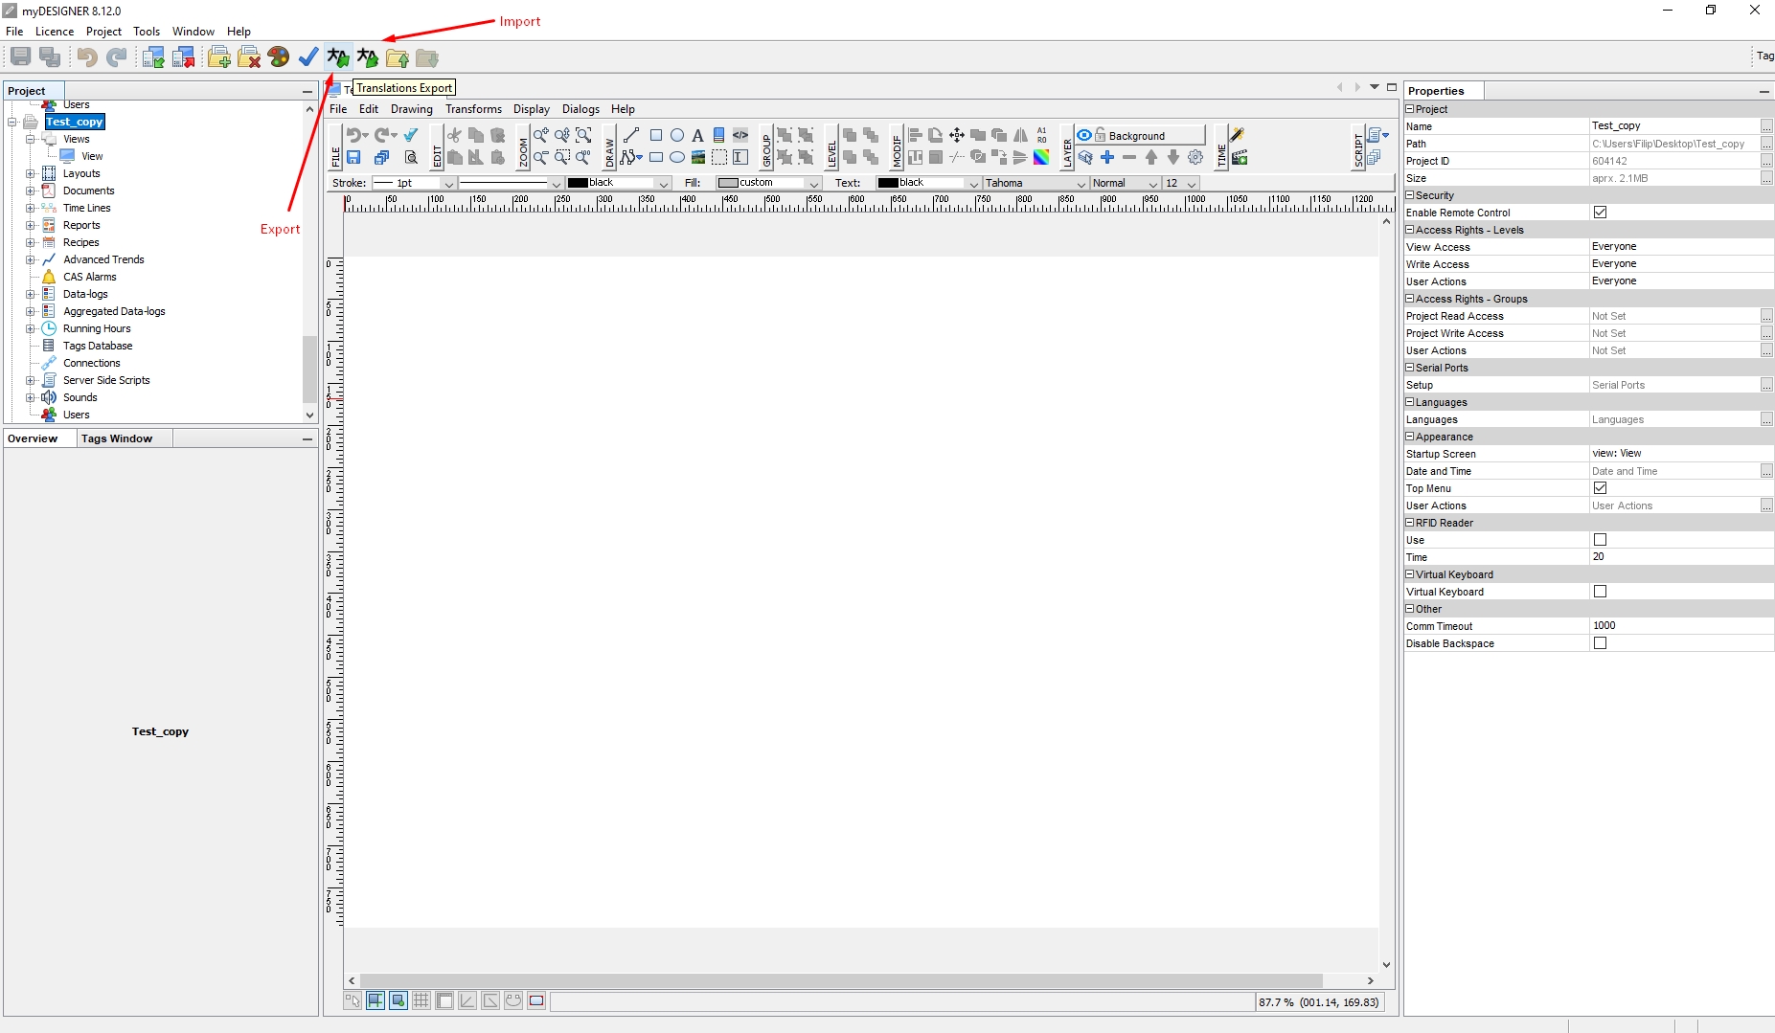Screen dimensions: 1775x1033
Task: Click the canvas horizontal scrollbar
Action: click(x=840, y=980)
